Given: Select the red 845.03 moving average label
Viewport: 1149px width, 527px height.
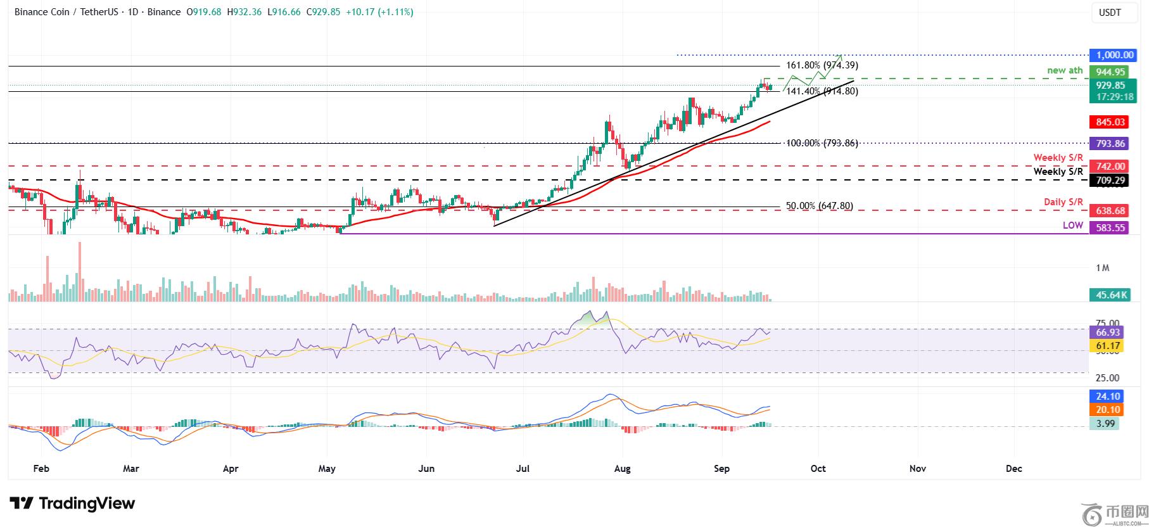Looking at the screenshot, I should pyautogui.click(x=1110, y=122).
